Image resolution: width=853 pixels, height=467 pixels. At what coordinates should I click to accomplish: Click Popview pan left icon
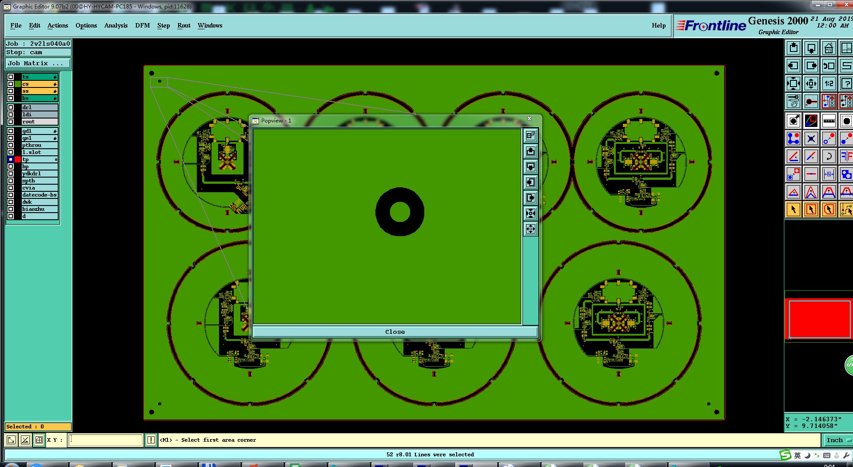(x=530, y=182)
